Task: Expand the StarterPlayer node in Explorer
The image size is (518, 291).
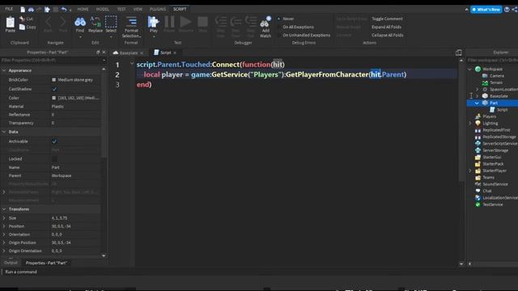Action: [470, 171]
